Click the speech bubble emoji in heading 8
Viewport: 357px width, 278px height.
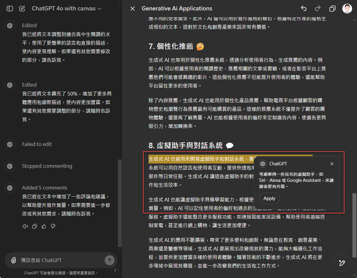230,145
